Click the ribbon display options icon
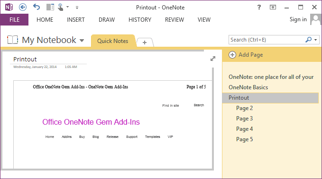Viewport: 322px width, 179px height. coord(273,8)
